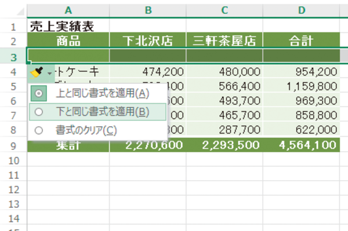Click the empty inserted cell C3
This screenshot has width=348, height=231.
(224, 56)
